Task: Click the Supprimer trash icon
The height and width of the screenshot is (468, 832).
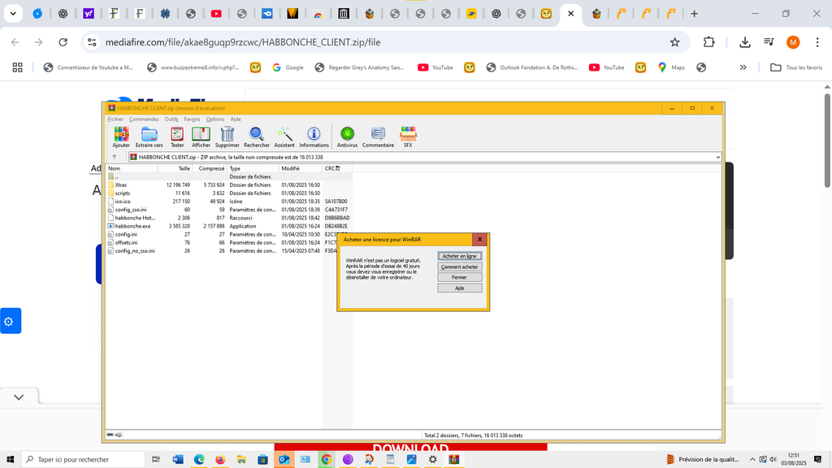Action: 227,136
